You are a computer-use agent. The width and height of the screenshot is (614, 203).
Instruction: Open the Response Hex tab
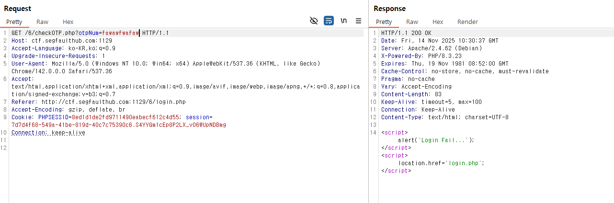pyautogui.click(x=438, y=22)
